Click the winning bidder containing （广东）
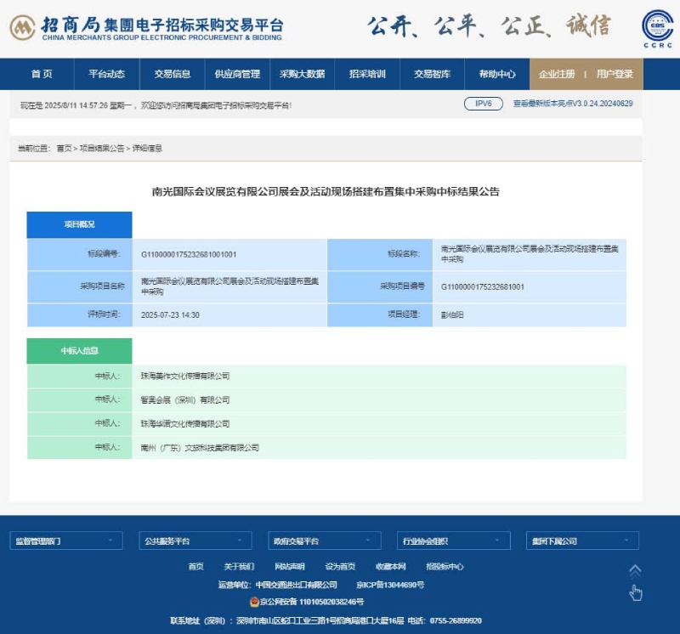The width and height of the screenshot is (680, 634). click(200, 448)
